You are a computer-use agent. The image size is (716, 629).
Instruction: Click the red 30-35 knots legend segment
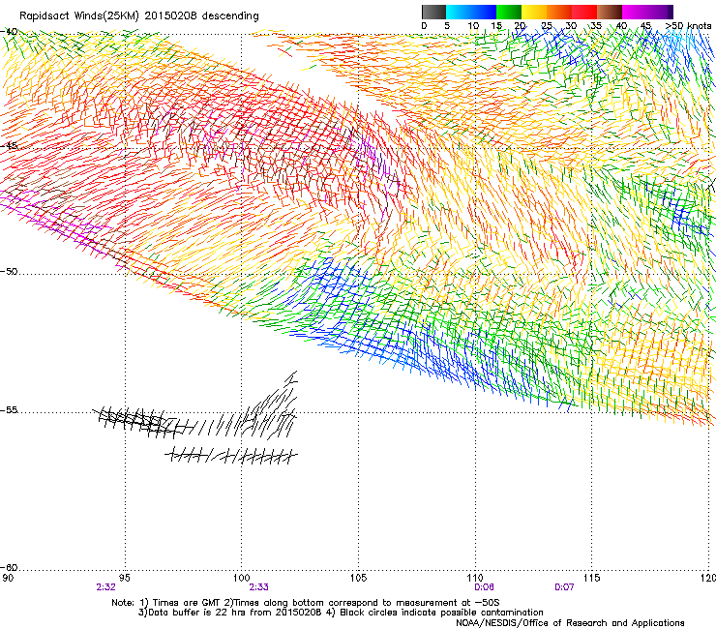click(584, 12)
